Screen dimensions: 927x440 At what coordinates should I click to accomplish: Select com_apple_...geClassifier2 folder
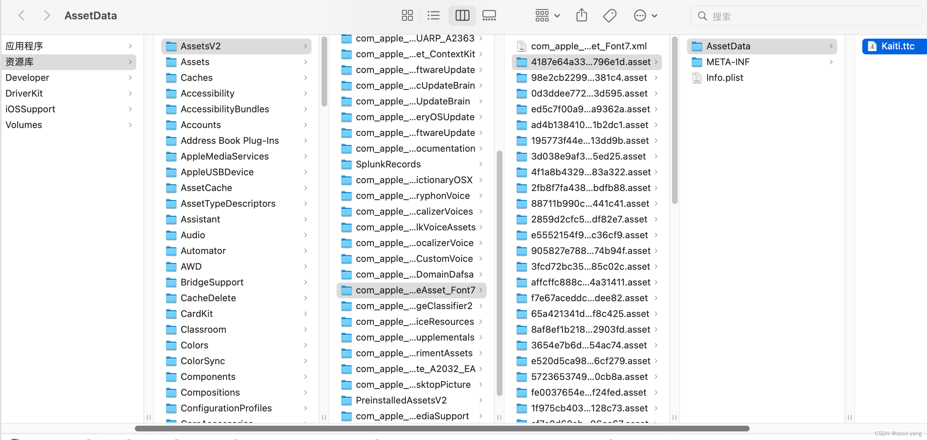coord(411,306)
